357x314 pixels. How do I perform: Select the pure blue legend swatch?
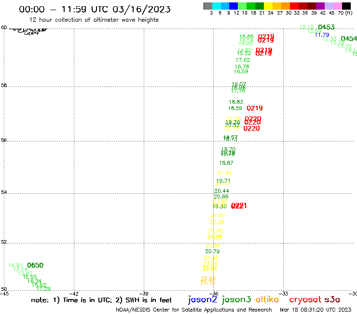pyautogui.click(x=233, y=6)
